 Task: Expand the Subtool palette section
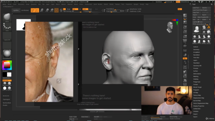coord(196,47)
